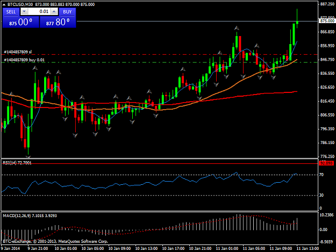
Task: Click the 9 Jan 2014 time axis label
Action: click(x=10, y=248)
